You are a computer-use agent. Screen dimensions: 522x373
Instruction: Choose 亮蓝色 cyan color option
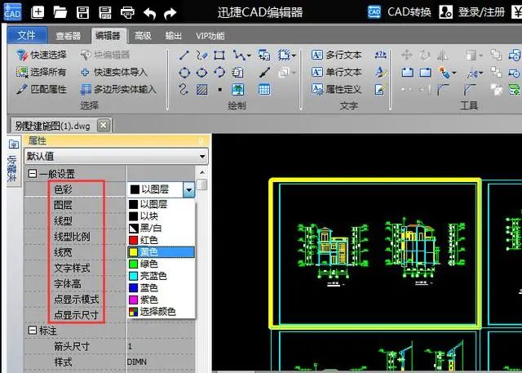pos(161,276)
